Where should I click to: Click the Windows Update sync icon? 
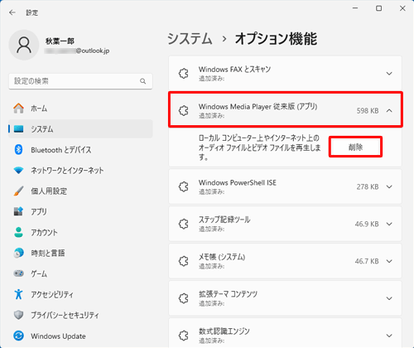pyautogui.click(x=18, y=336)
